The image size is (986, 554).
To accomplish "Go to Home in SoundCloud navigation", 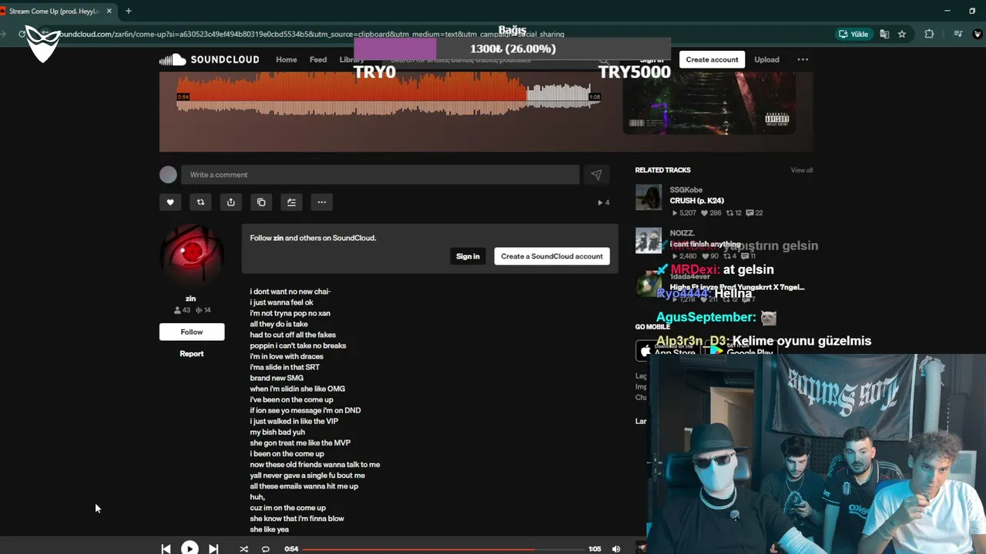I will [x=287, y=59].
